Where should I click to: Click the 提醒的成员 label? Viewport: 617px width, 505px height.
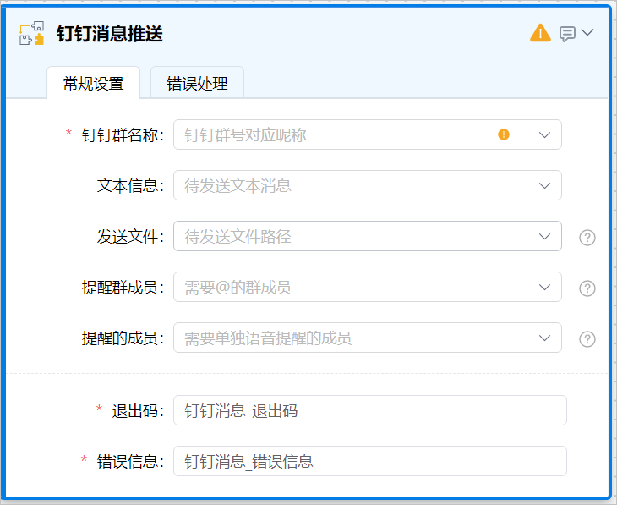[x=123, y=338]
